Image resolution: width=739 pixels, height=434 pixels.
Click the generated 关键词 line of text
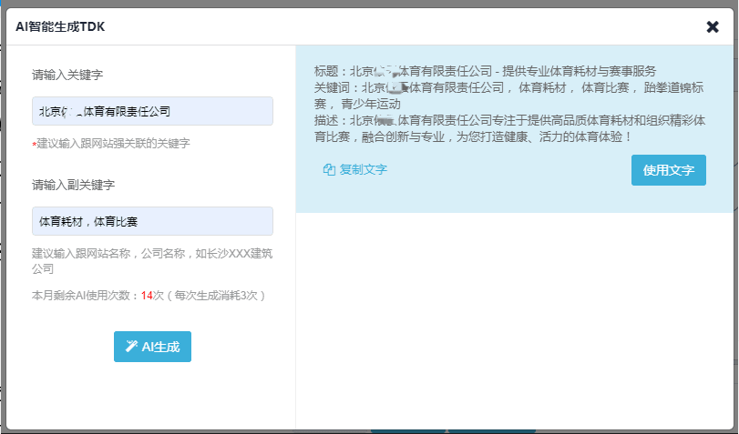509,96
